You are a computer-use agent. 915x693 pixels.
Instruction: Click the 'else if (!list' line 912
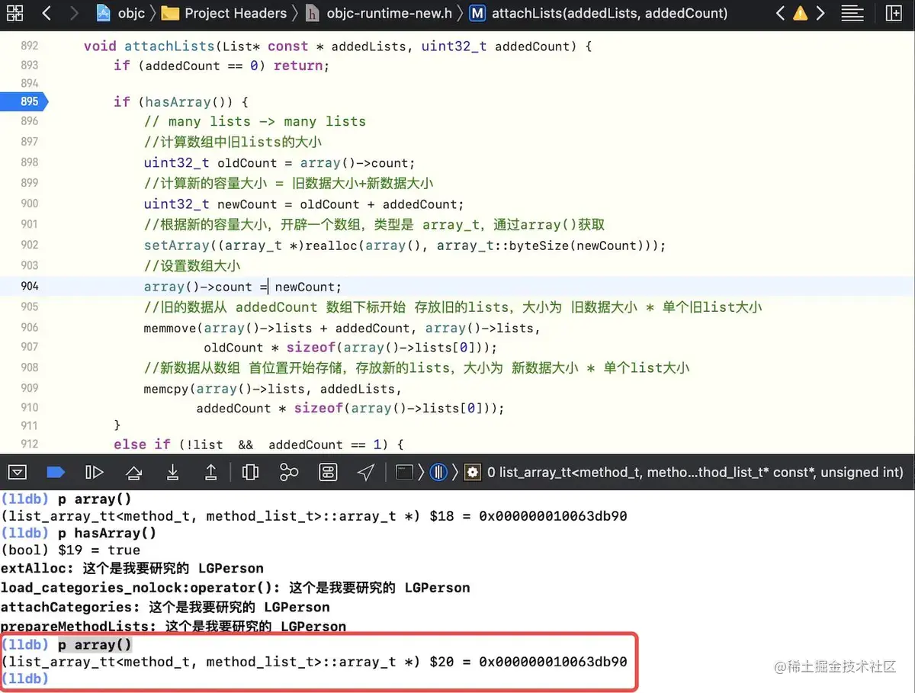pos(258,444)
